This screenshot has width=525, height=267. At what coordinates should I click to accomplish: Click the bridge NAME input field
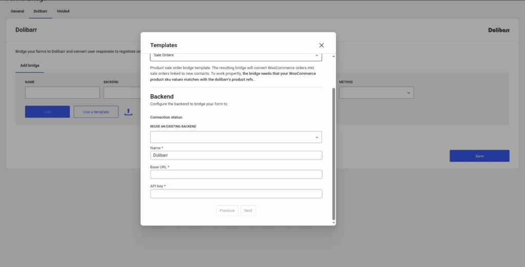pyautogui.click(x=62, y=93)
